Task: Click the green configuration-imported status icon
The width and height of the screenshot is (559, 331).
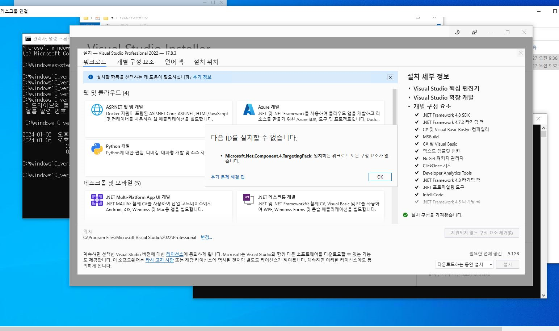Action: (405, 215)
